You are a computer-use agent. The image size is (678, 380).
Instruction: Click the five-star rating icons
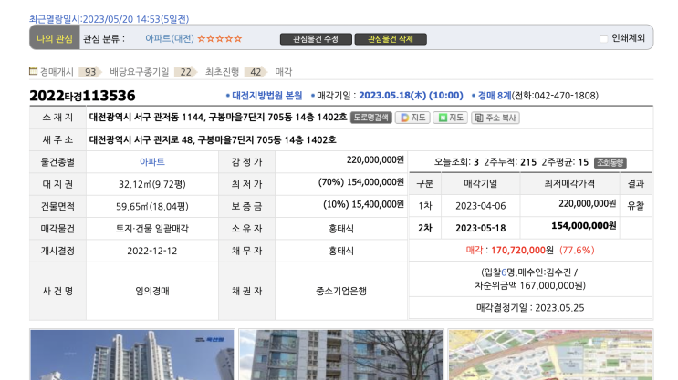(220, 39)
